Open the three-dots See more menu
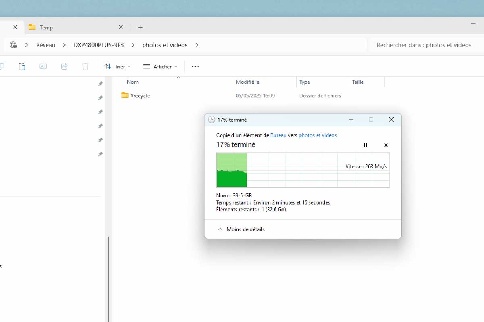The height and width of the screenshot is (322, 484). (195, 66)
